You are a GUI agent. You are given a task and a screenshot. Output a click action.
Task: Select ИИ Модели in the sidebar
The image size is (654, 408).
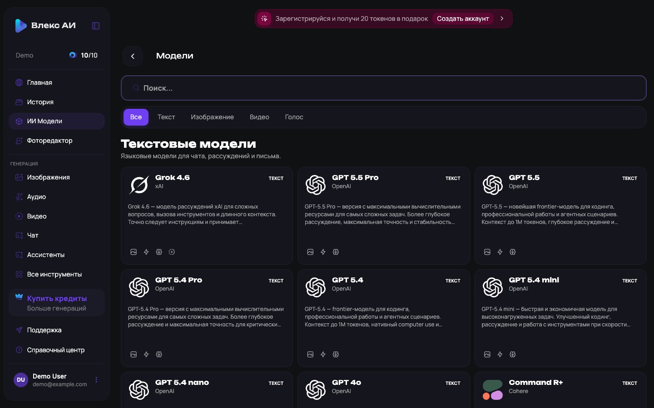point(57,121)
